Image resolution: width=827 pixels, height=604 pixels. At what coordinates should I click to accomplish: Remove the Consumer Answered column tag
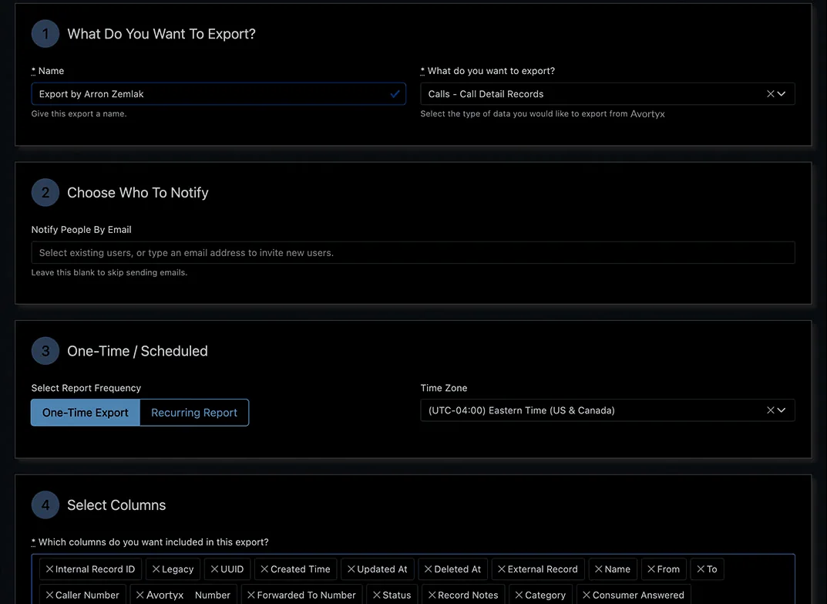pyautogui.click(x=587, y=595)
